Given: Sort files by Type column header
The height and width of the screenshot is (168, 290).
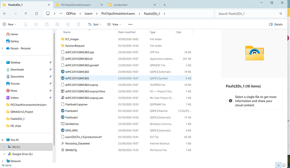Looking at the screenshot, I should (153, 32).
